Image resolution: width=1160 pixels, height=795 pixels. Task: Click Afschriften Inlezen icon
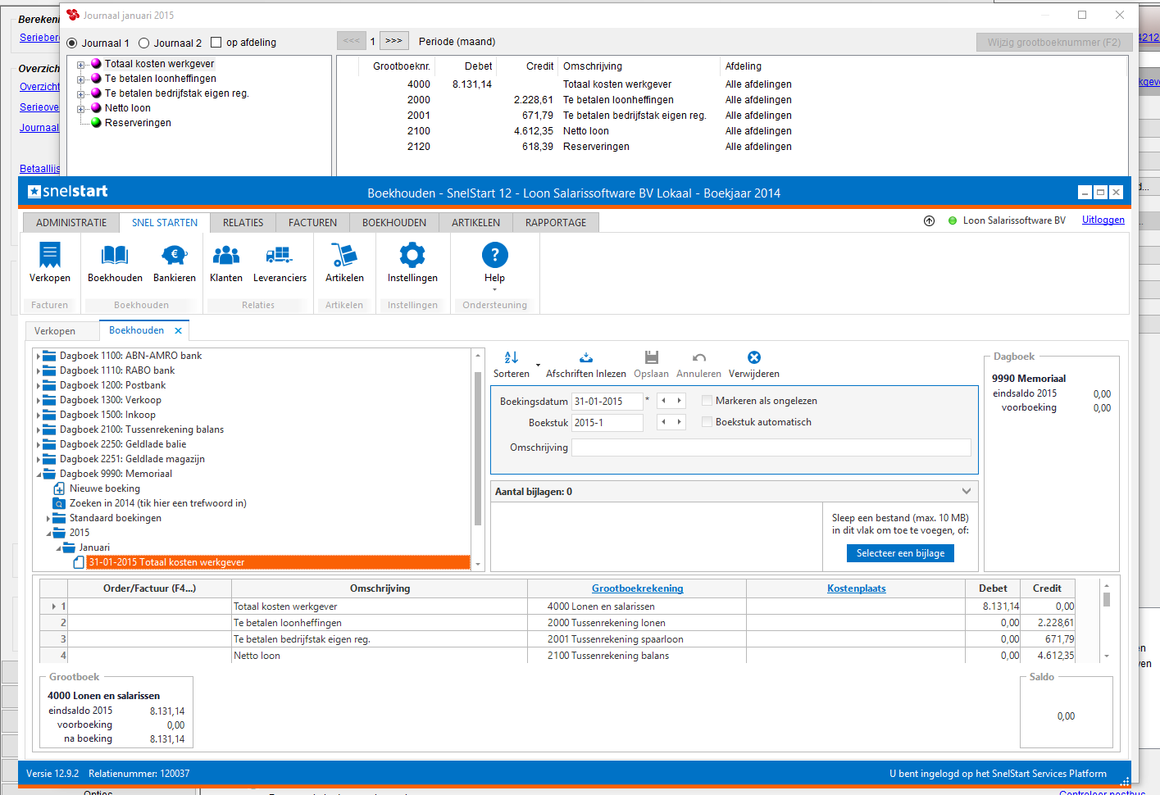(585, 357)
